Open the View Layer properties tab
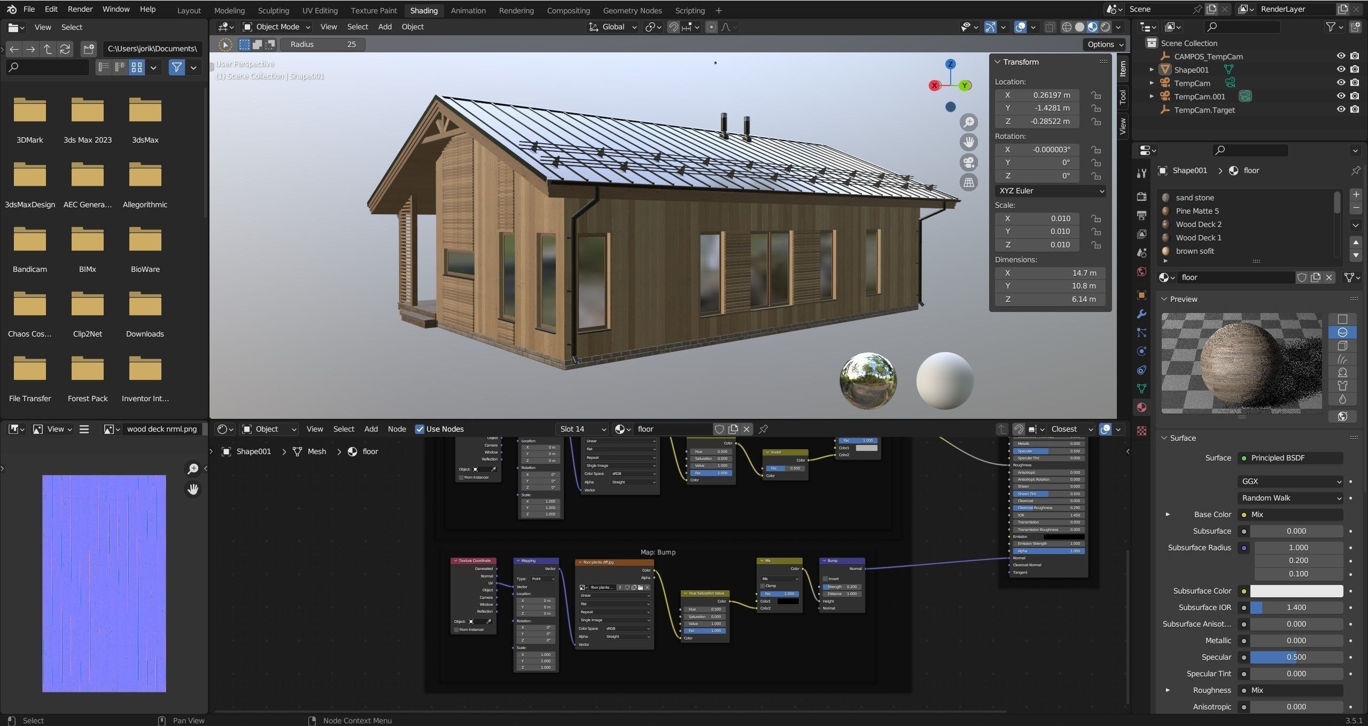This screenshot has height=726, width=1368. coord(1141,234)
